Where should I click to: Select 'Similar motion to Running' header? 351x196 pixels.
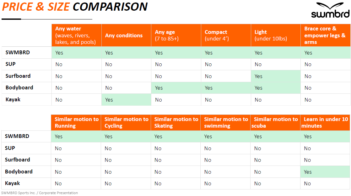76,123
